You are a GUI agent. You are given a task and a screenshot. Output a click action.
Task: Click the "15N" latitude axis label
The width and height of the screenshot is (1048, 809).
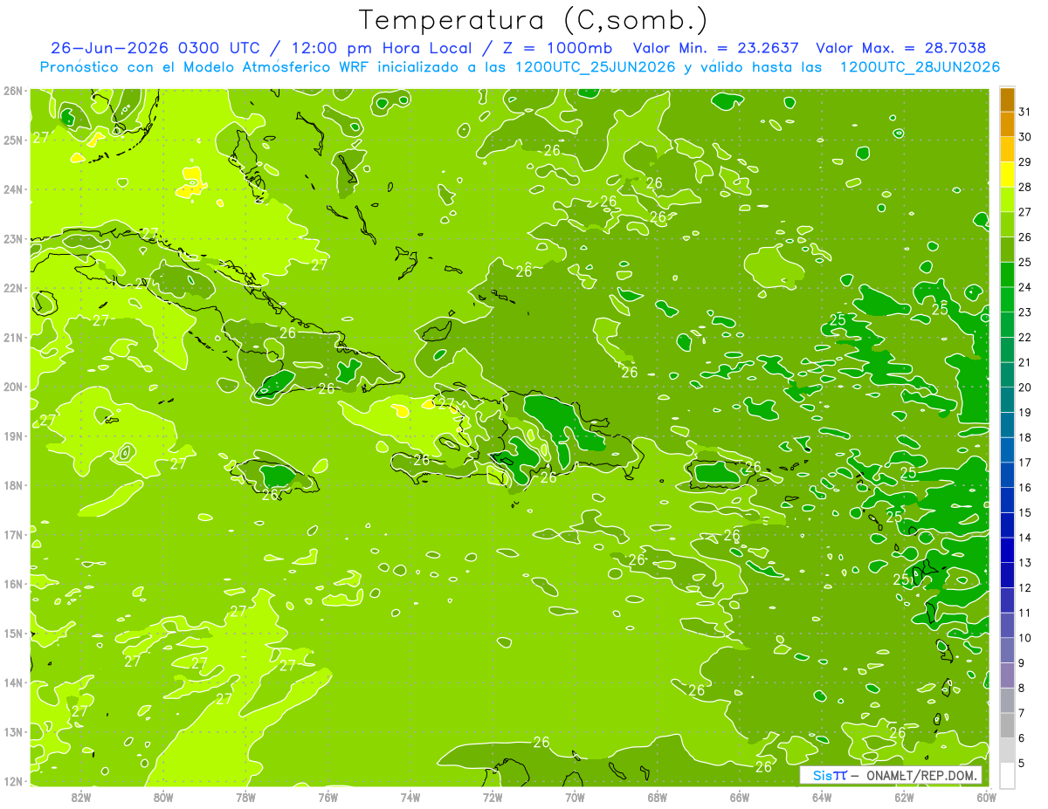coord(13,633)
